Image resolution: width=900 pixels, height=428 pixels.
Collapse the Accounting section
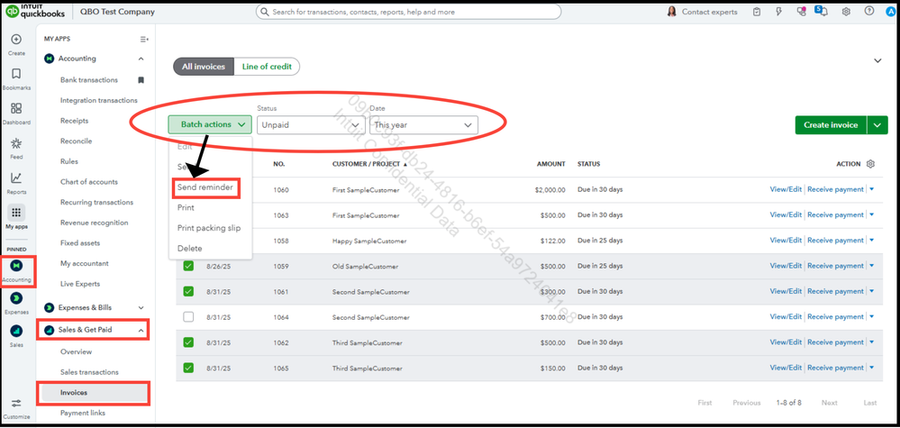click(141, 59)
